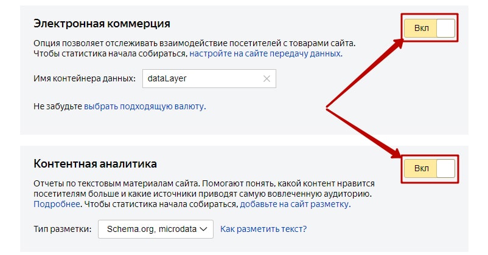Viewport: 488px width, 255px height.
Task: Click the 'Имя контейнера данных:' label
Action: 84,79
